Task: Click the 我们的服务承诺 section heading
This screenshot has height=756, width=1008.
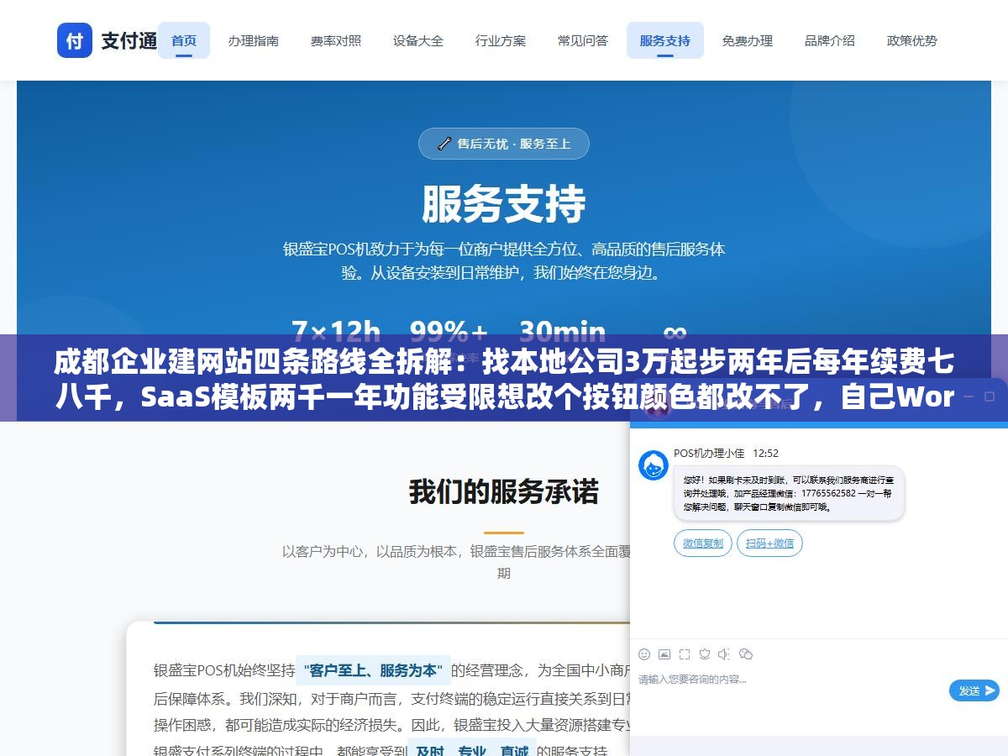Action: pyautogui.click(x=504, y=491)
